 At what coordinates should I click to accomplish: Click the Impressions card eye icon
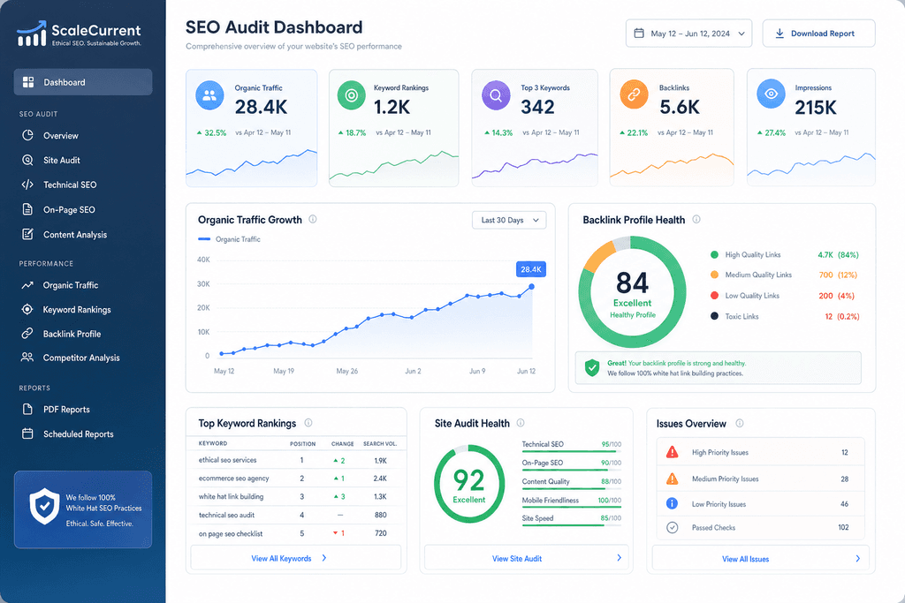tap(771, 94)
